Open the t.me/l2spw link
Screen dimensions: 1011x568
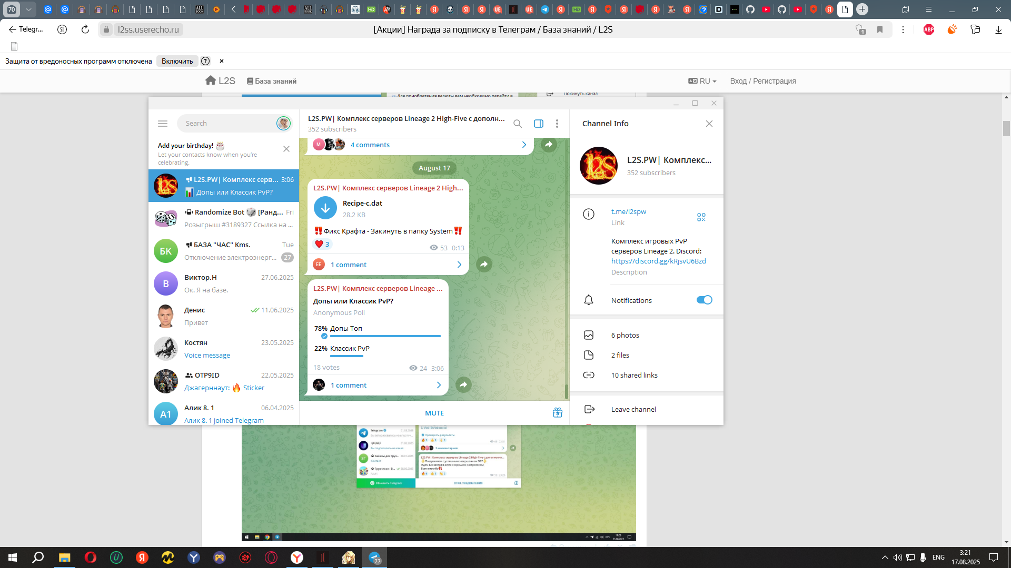pos(629,211)
